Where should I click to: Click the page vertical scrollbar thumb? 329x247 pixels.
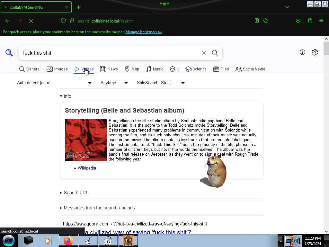326,48
